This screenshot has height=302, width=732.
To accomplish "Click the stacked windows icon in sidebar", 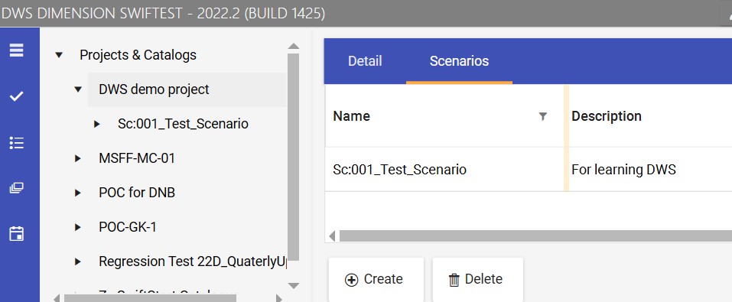I will click(x=16, y=188).
